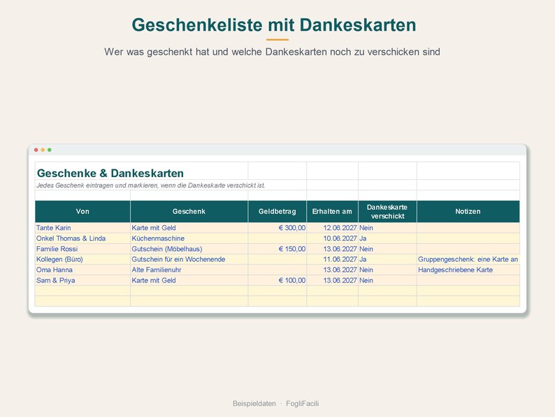The height and width of the screenshot is (417, 555).
Task: Select the 'Von' column header
Action: (82, 211)
